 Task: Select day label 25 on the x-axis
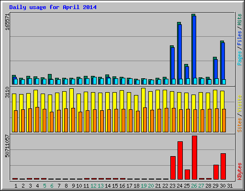(x=187, y=186)
